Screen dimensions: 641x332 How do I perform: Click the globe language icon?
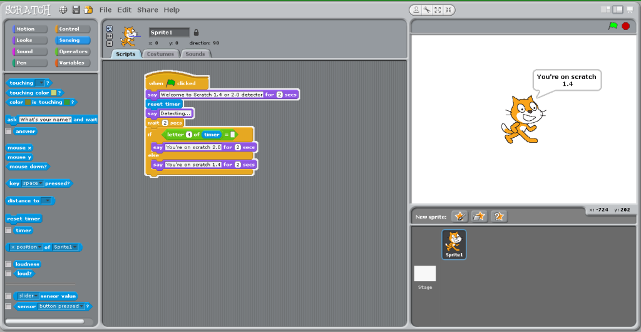[63, 10]
